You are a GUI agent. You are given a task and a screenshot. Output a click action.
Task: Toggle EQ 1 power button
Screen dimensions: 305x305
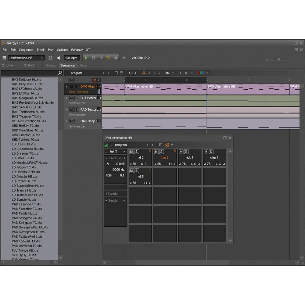point(107,164)
